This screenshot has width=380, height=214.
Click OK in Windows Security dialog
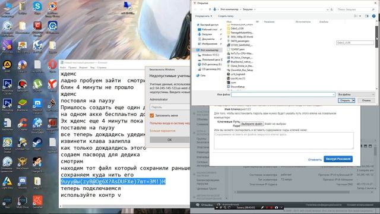click(170, 140)
